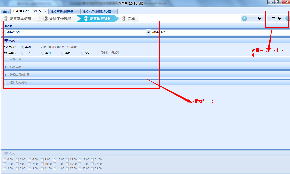
Task: Check the 19:00 start time checkbox
Action: click(x=80, y=164)
